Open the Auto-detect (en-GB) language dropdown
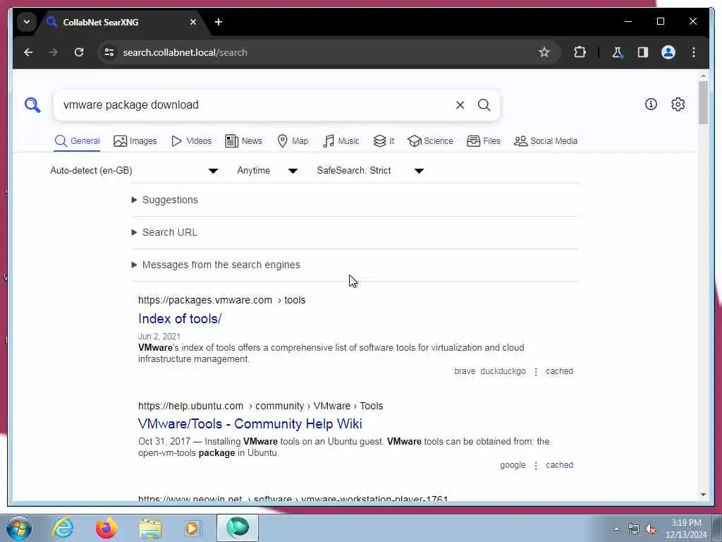Image resolution: width=722 pixels, height=542 pixels. click(134, 171)
